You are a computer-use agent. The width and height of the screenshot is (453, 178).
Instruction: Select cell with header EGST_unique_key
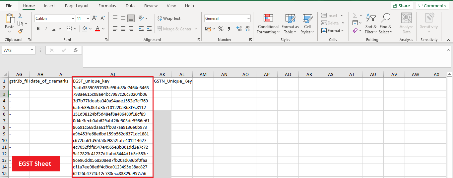[x=112, y=81]
